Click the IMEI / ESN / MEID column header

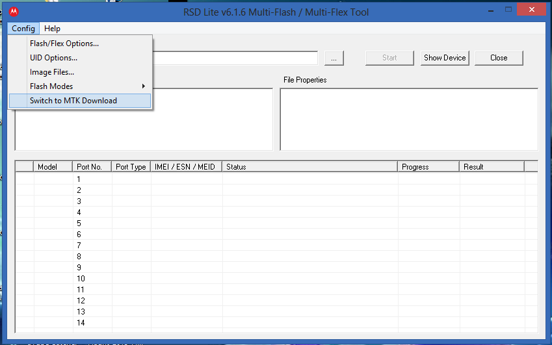coord(186,167)
